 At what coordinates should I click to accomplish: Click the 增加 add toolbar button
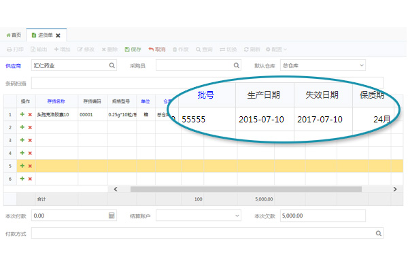[62, 49]
